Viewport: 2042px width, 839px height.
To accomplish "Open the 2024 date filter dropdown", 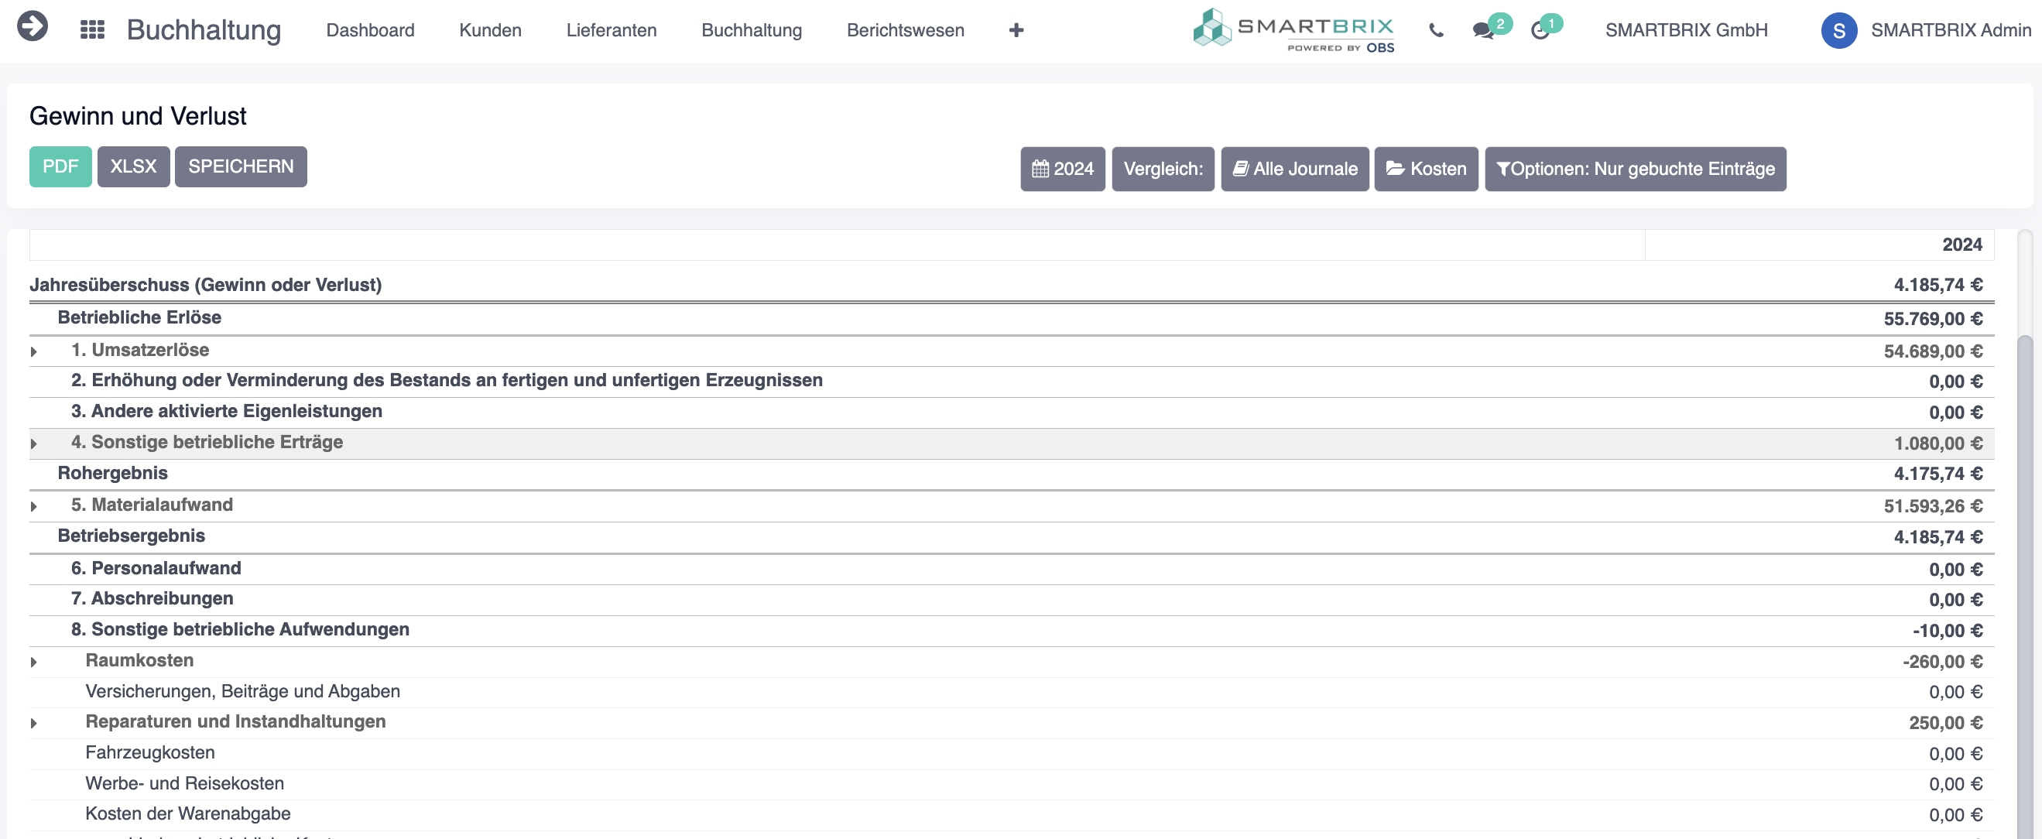I will (x=1062, y=169).
